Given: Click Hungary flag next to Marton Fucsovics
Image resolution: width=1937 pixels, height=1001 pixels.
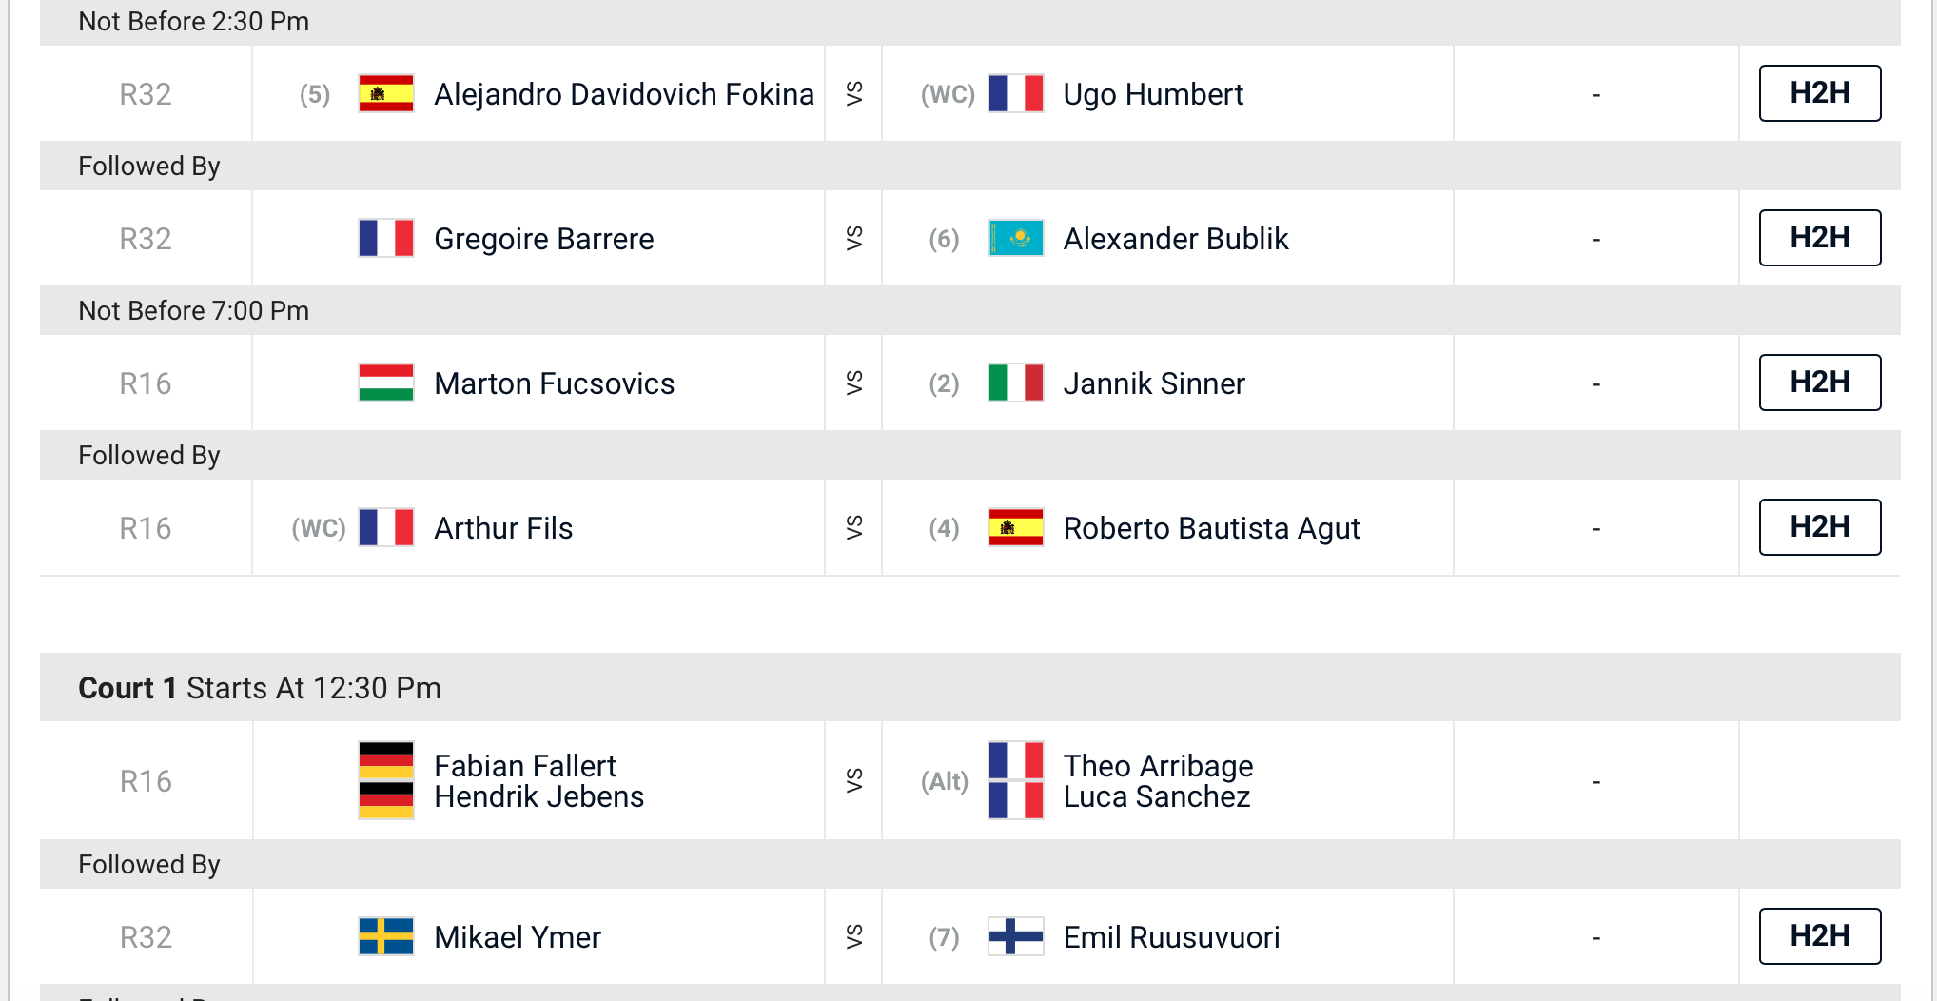Looking at the screenshot, I should tap(385, 383).
